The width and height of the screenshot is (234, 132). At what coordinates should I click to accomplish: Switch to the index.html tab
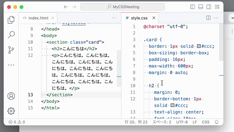point(38,18)
